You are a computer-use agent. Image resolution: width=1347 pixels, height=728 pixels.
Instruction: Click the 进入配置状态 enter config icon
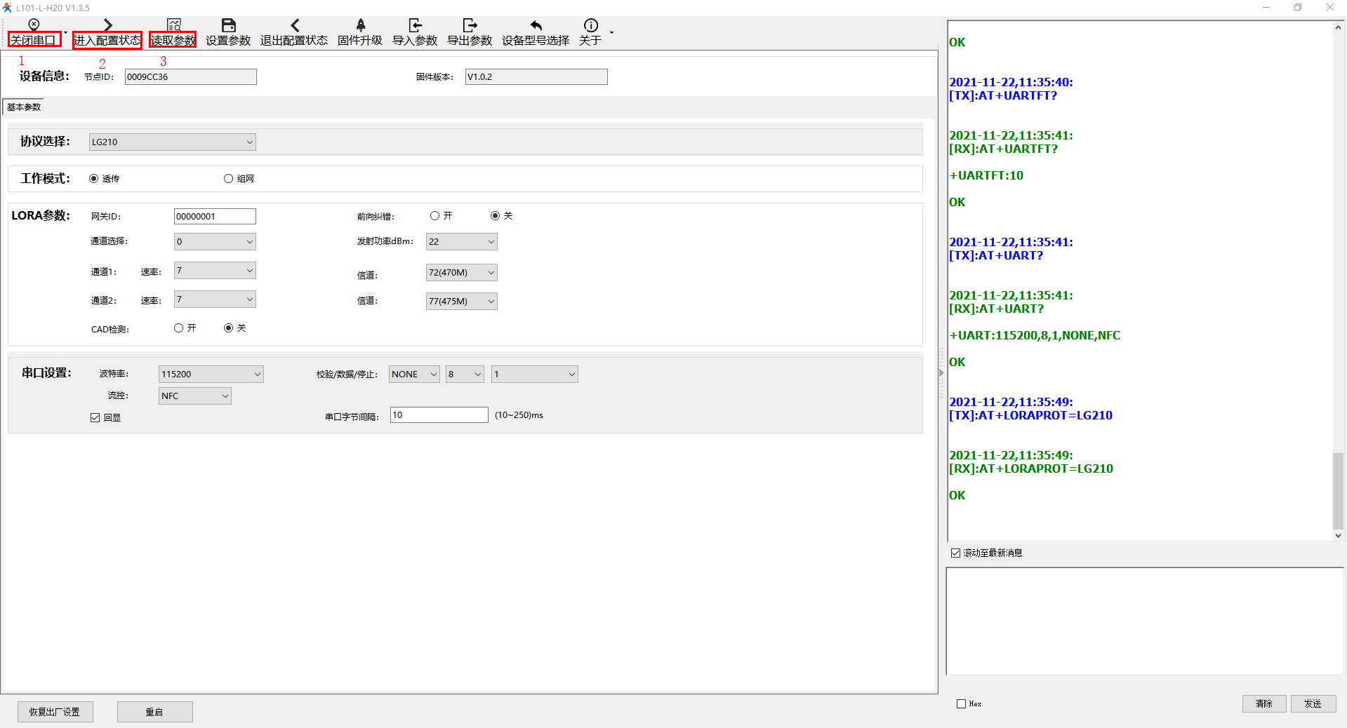(x=107, y=25)
